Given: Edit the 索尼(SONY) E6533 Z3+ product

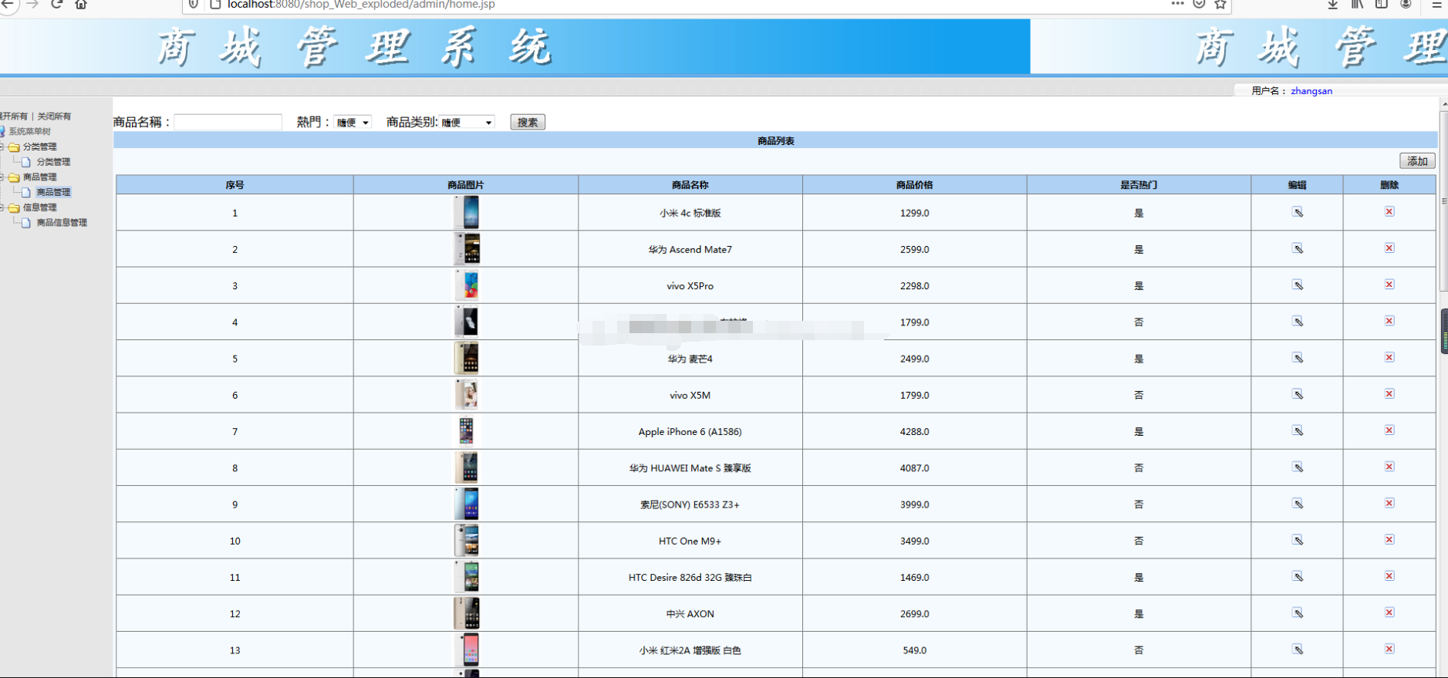Looking at the screenshot, I should coord(1298,504).
